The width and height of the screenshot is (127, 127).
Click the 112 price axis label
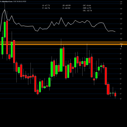point(121,29)
